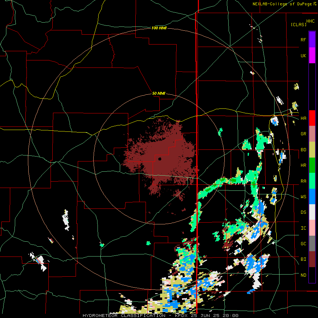Click the magenta UK color swatch

[312, 55]
